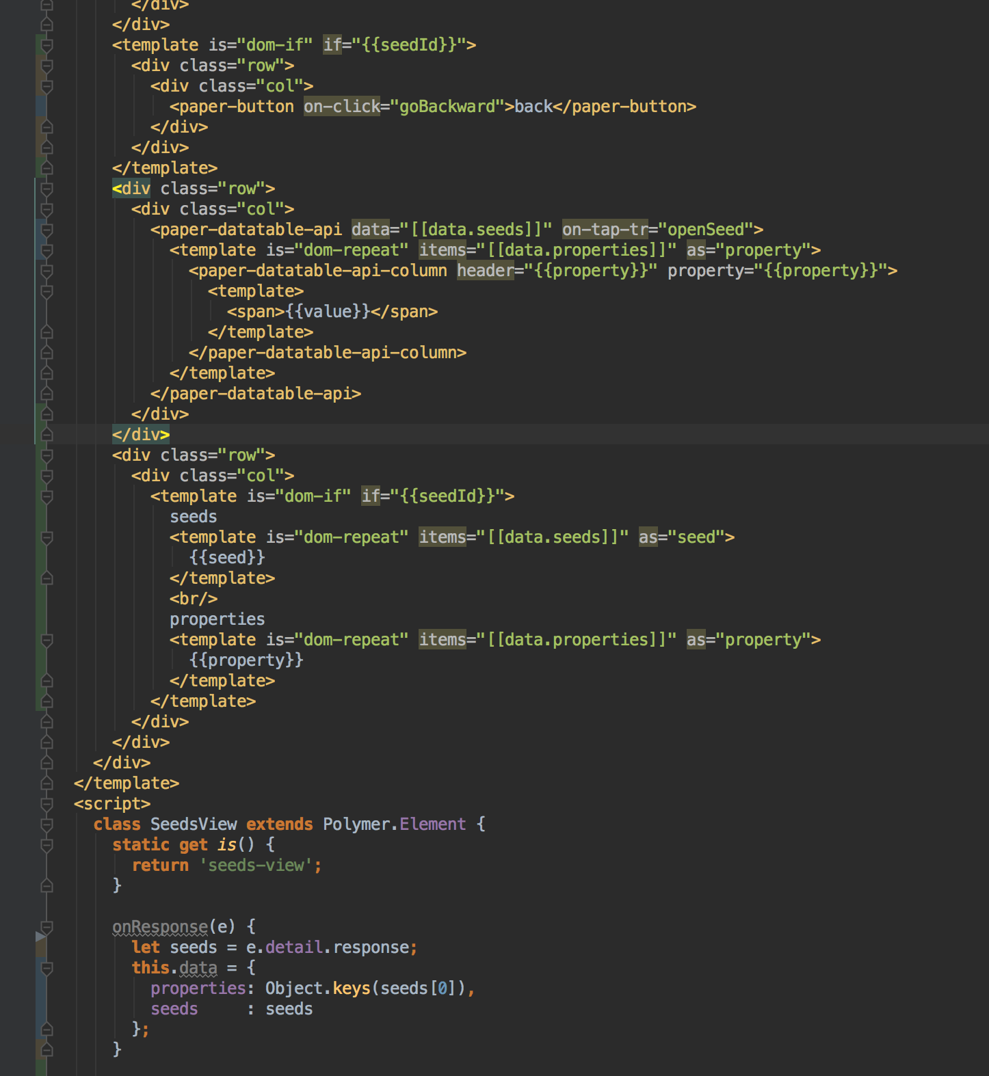
Task: Click Element in Polymer.Element
Action: coord(433,824)
